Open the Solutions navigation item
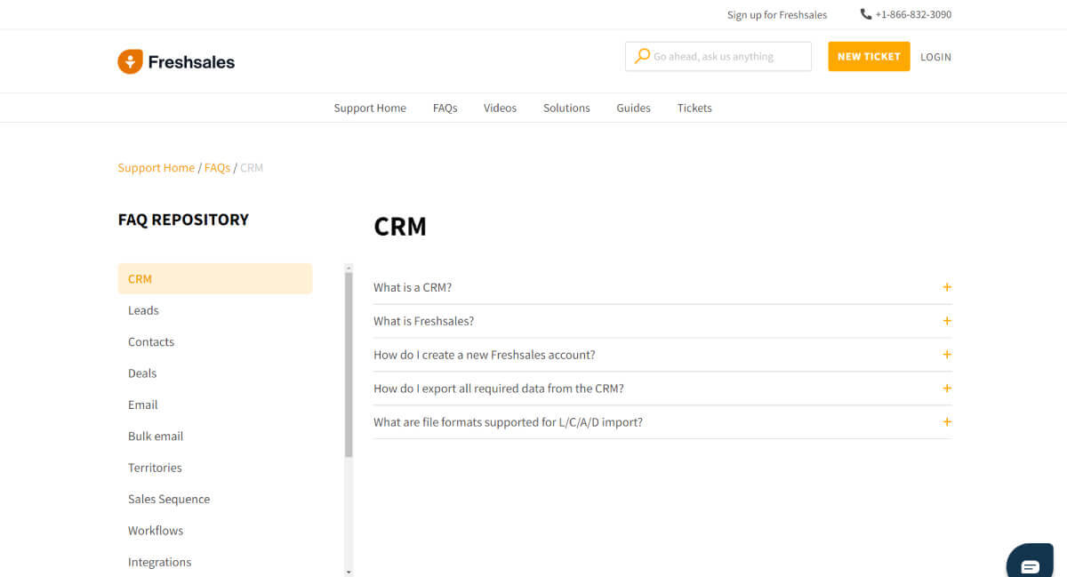Screen dimensions: 1067x577 pos(566,108)
